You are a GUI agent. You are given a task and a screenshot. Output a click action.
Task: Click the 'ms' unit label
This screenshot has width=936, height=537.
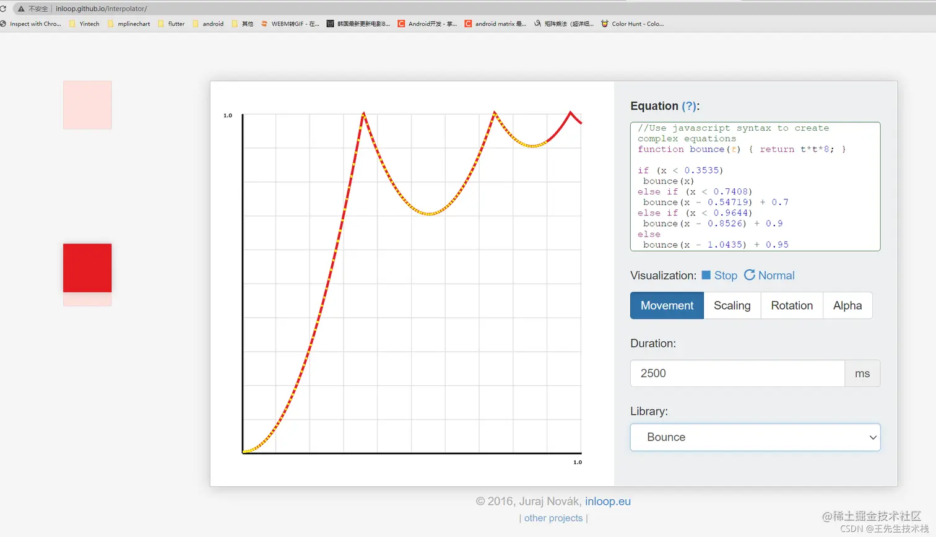pyautogui.click(x=862, y=373)
